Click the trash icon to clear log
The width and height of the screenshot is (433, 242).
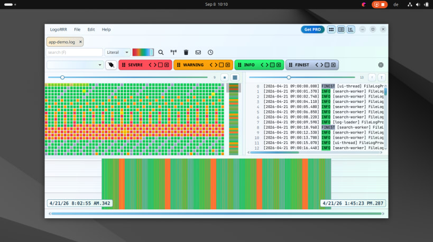(186, 52)
